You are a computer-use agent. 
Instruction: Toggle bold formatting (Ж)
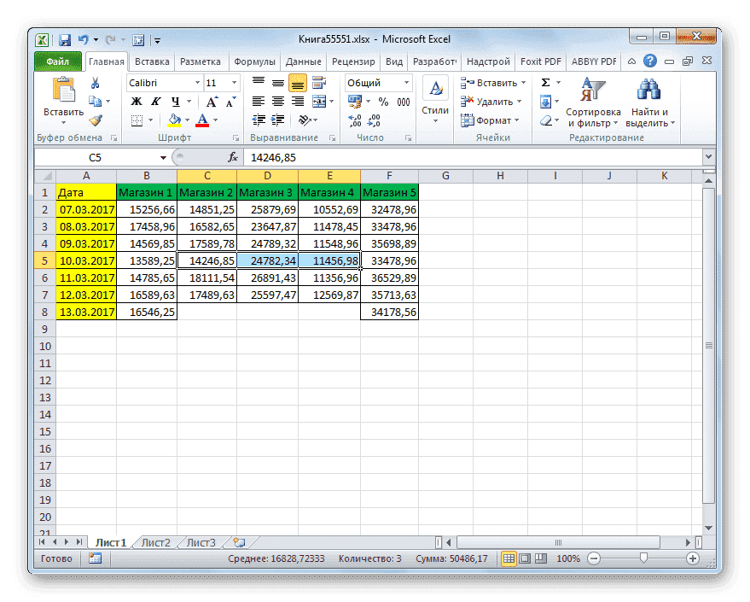(137, 101)
